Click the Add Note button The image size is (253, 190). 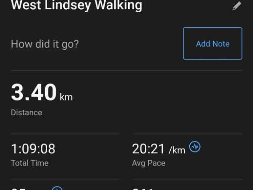pyautogui.click(x=213, y=43)
